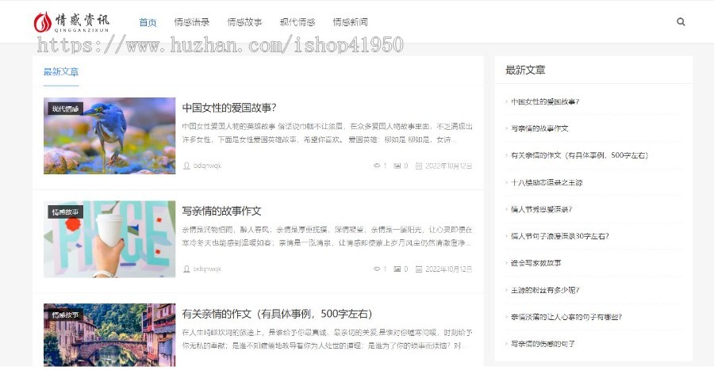This screenshot has width=714, height=370.
Task: Click 现代情感 tag on bird thumbnail
Action: pos(65,109)
